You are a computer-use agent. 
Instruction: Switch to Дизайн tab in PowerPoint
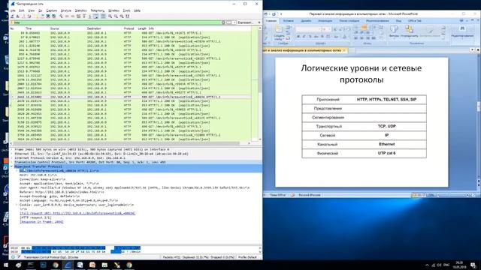pos(306,21)
